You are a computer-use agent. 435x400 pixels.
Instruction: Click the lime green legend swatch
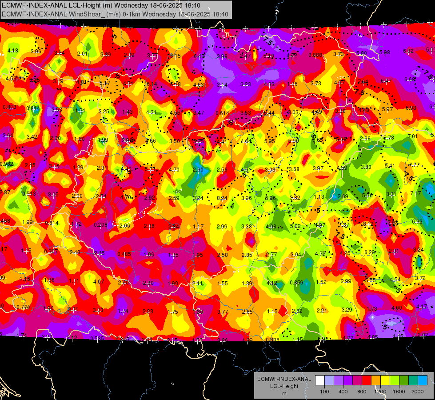coord(395,380)
